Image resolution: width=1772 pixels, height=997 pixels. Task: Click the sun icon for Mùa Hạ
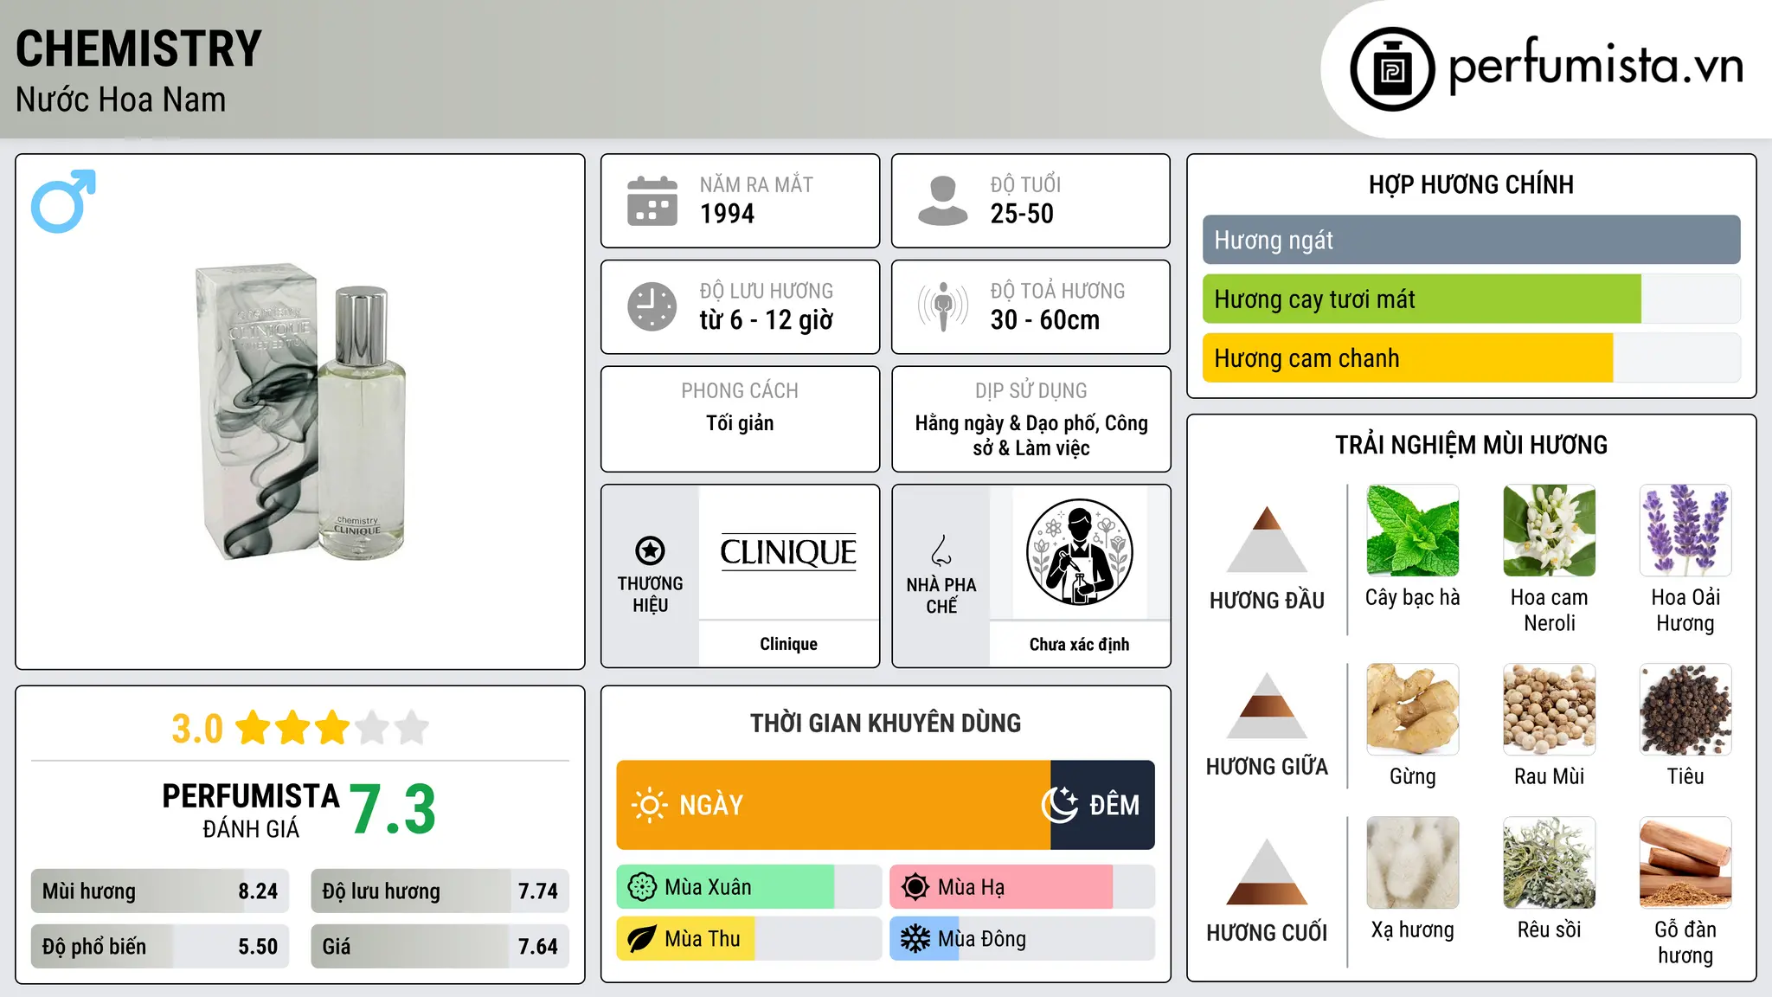click(x=915, y=887)
